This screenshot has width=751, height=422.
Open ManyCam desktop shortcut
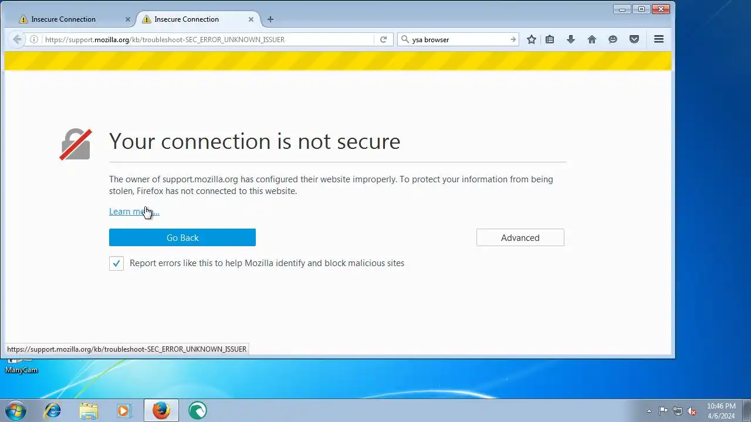(21, 365)
